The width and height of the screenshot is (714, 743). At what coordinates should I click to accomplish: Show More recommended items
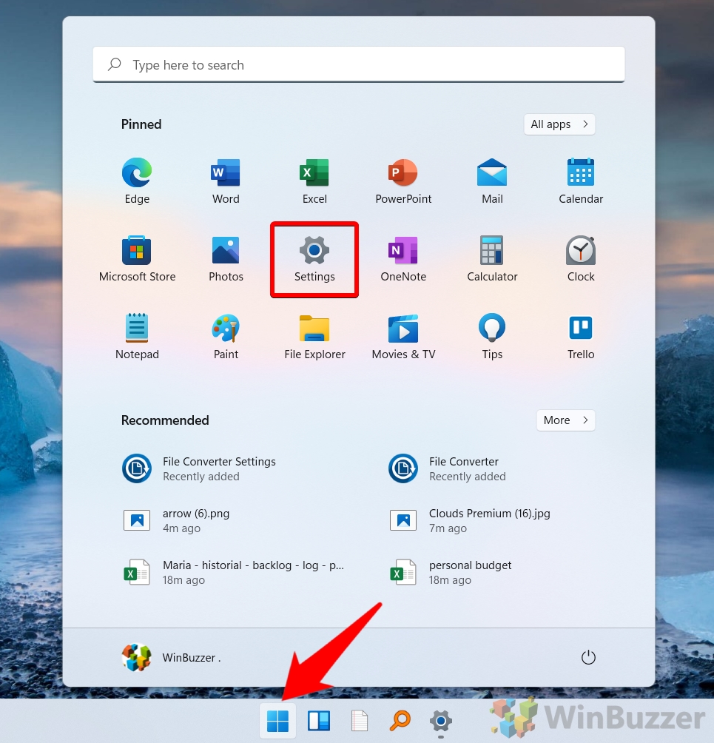point(566,420)
